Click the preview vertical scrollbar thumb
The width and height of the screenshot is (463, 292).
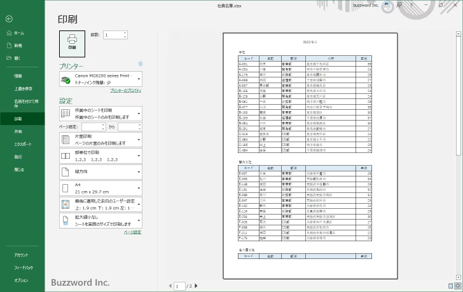[459, 96]
